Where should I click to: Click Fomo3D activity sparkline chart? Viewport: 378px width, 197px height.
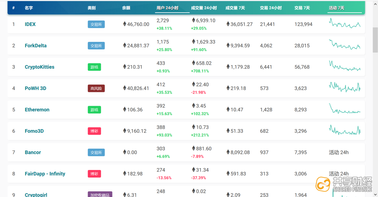click(345, 130)
